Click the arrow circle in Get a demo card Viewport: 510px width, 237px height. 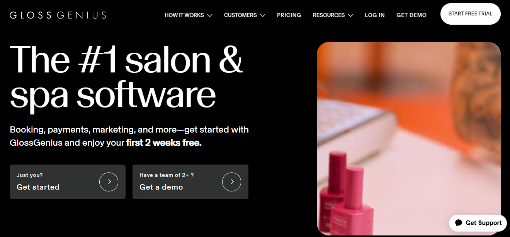coord(231,182)
